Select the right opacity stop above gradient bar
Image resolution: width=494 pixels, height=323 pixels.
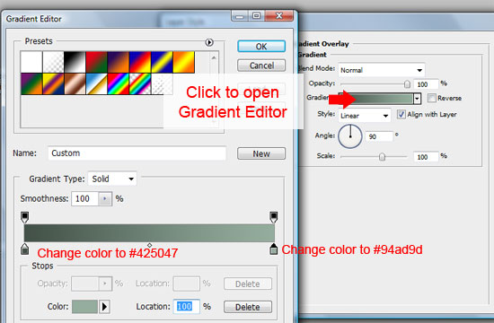pyautogui.click(x=273, y=217)
